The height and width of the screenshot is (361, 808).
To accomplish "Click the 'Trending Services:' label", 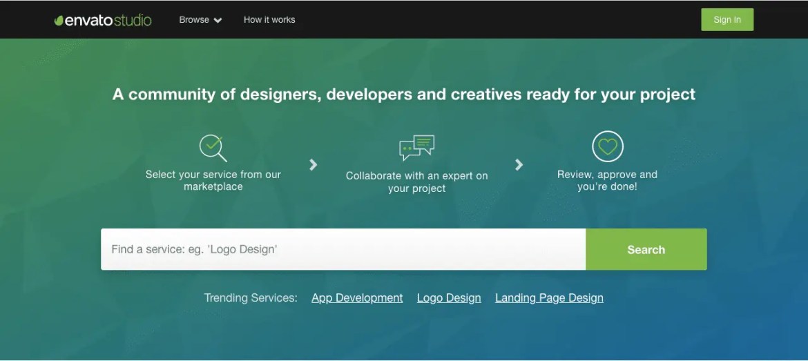I will click(251, 297).
